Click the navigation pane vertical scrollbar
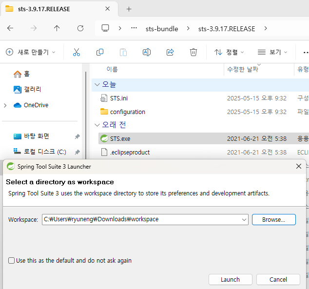Screen dimensions: 309x289 click(x=86, y=115)
